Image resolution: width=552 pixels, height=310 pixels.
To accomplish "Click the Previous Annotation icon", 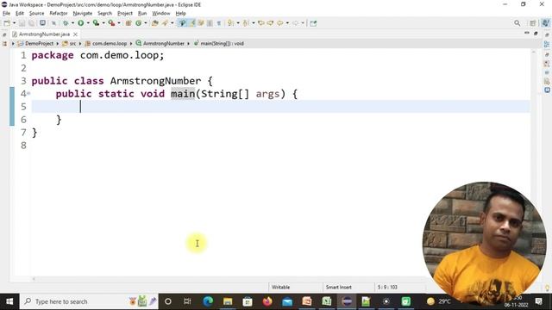I will click(x=246, y=23).
